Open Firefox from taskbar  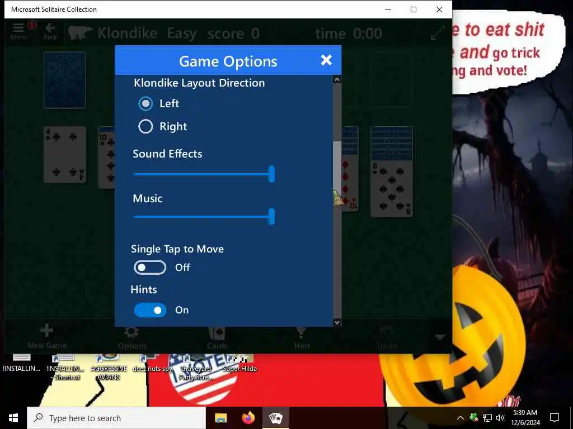pyautogui.click(x=248, y=418)
